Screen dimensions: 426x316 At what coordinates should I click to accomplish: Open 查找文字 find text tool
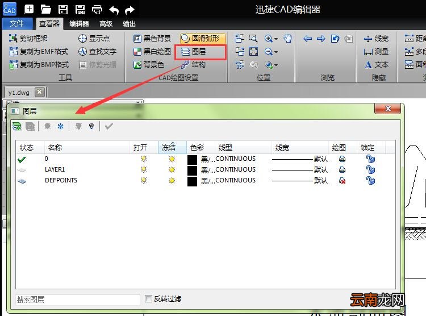pyautogui.click(x=97, y=51)
